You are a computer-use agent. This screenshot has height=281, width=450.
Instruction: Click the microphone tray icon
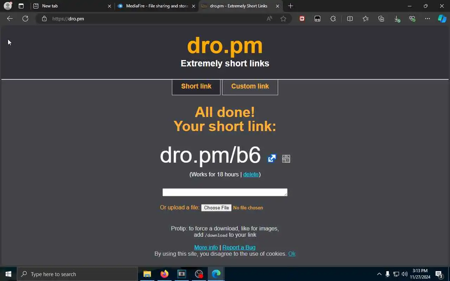tap(387, 274)
